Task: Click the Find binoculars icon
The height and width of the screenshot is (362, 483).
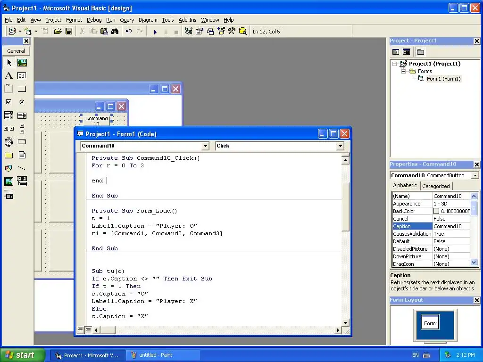Action: tap(115, 31)
